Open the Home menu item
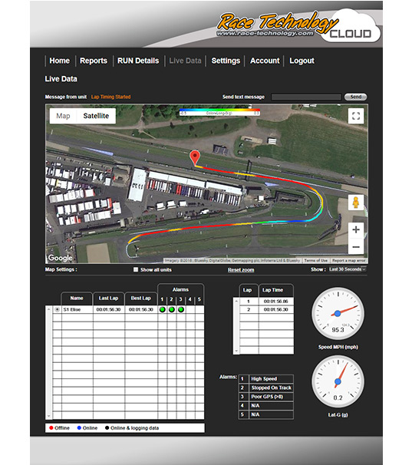 point(59,61)
